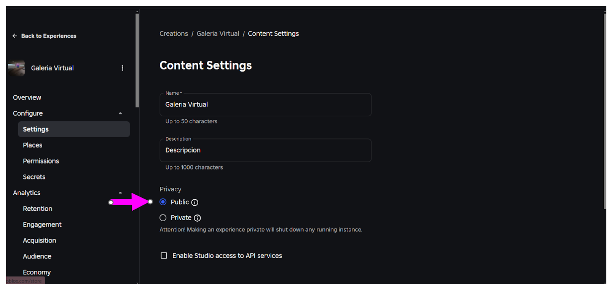Click the info icon beside Public
The image size is (609, 289).
[x=194, y=202]
